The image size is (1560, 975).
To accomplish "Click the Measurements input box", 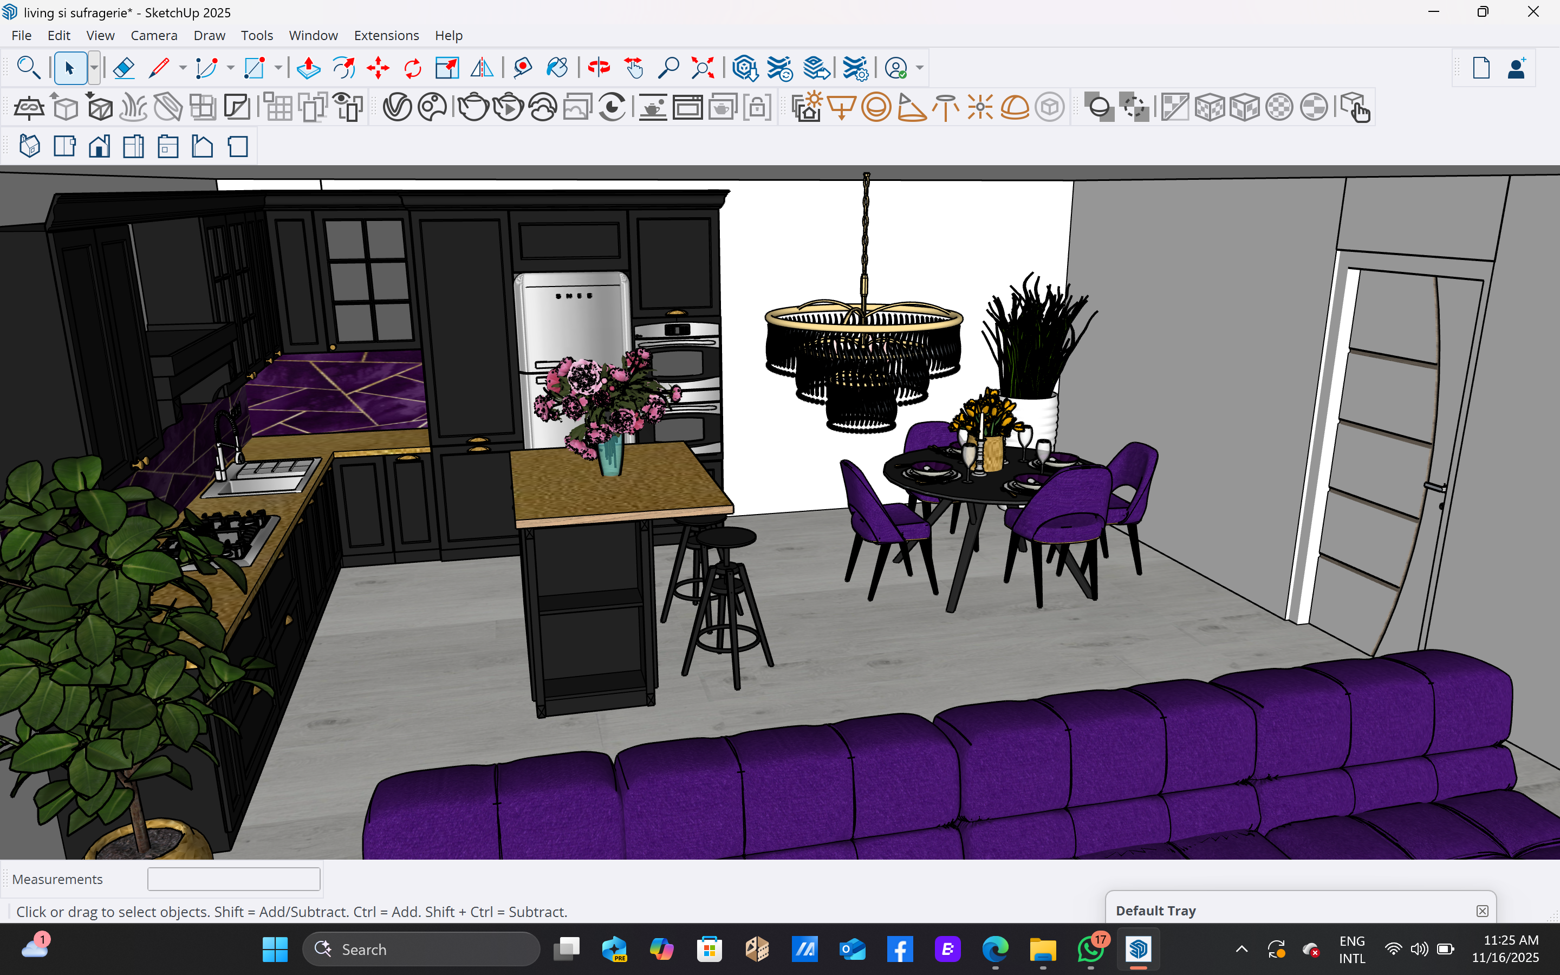I will point(233,879).
